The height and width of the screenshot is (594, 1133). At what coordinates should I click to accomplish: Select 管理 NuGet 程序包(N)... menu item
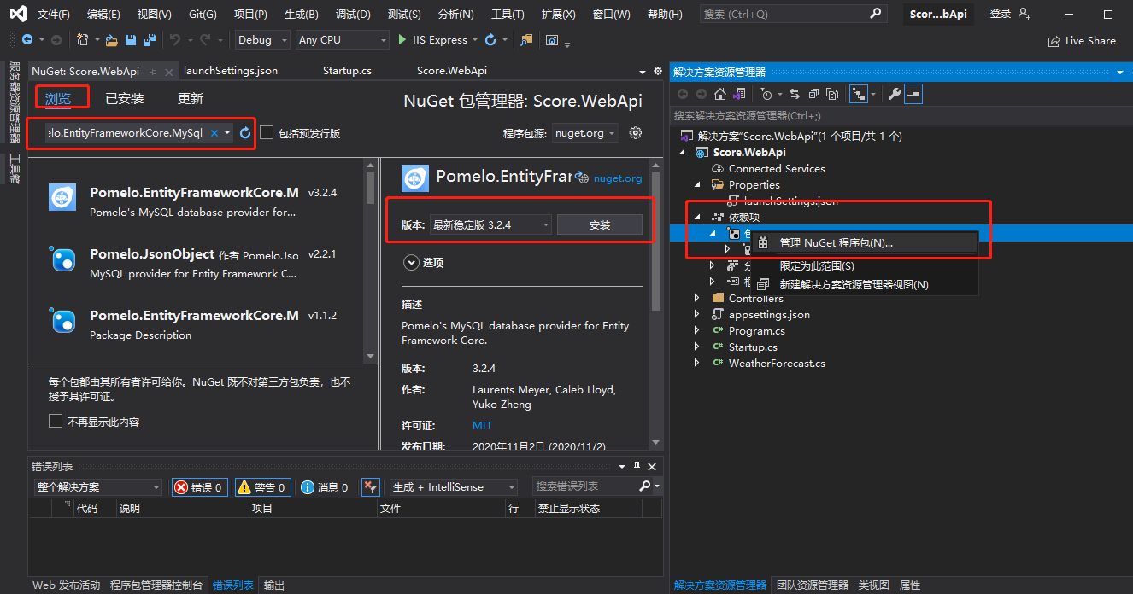click(x=863, y=243)
